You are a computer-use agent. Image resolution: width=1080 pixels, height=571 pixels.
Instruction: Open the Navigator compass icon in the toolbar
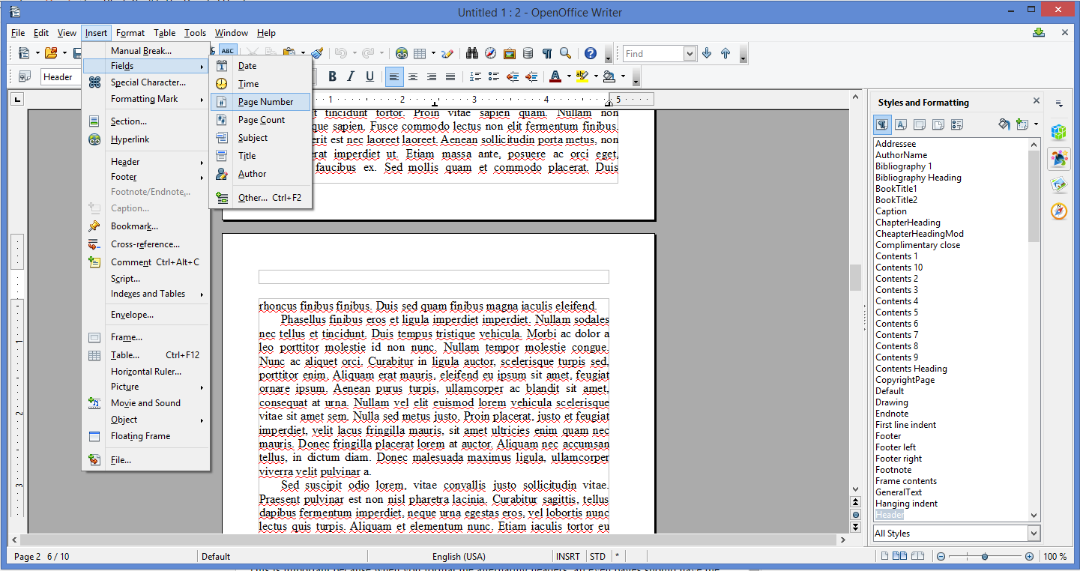coord(491,53)
